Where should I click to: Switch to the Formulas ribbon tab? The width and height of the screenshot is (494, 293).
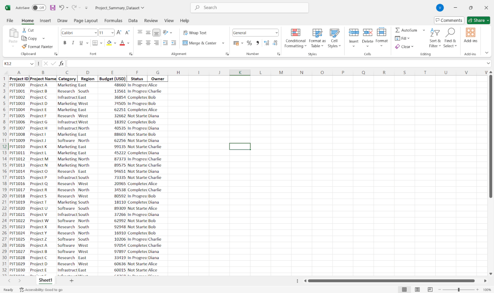tap(113, 21)
